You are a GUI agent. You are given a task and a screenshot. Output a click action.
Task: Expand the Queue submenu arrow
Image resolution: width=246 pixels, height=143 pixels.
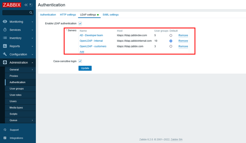(x=32, y=120)
